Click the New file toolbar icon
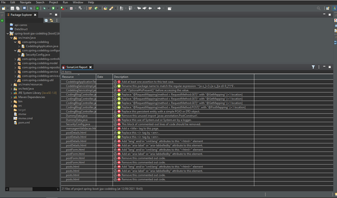Screen dimensions: 337x198 click(3, 8)
